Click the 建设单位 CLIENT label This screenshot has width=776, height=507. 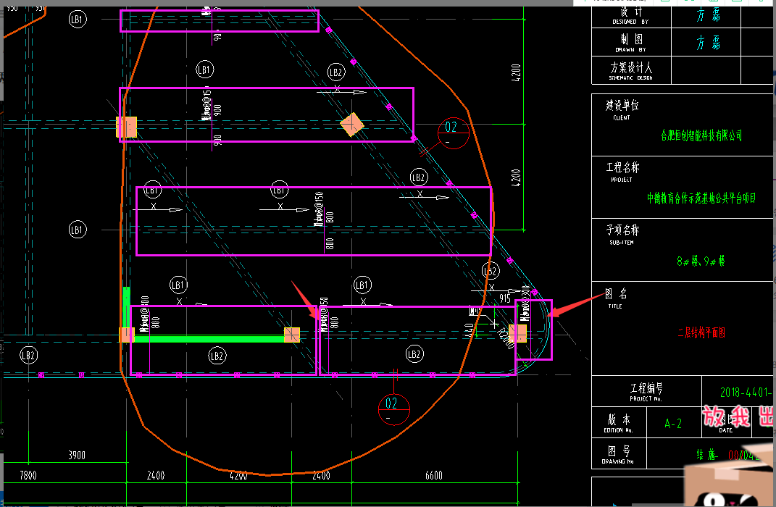coord(622,110)
